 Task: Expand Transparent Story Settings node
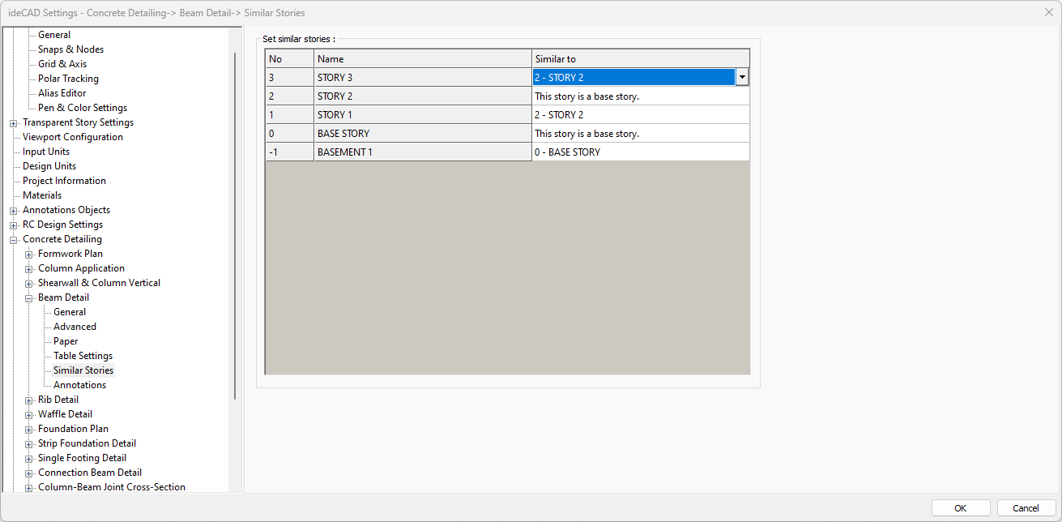[14, 123]
